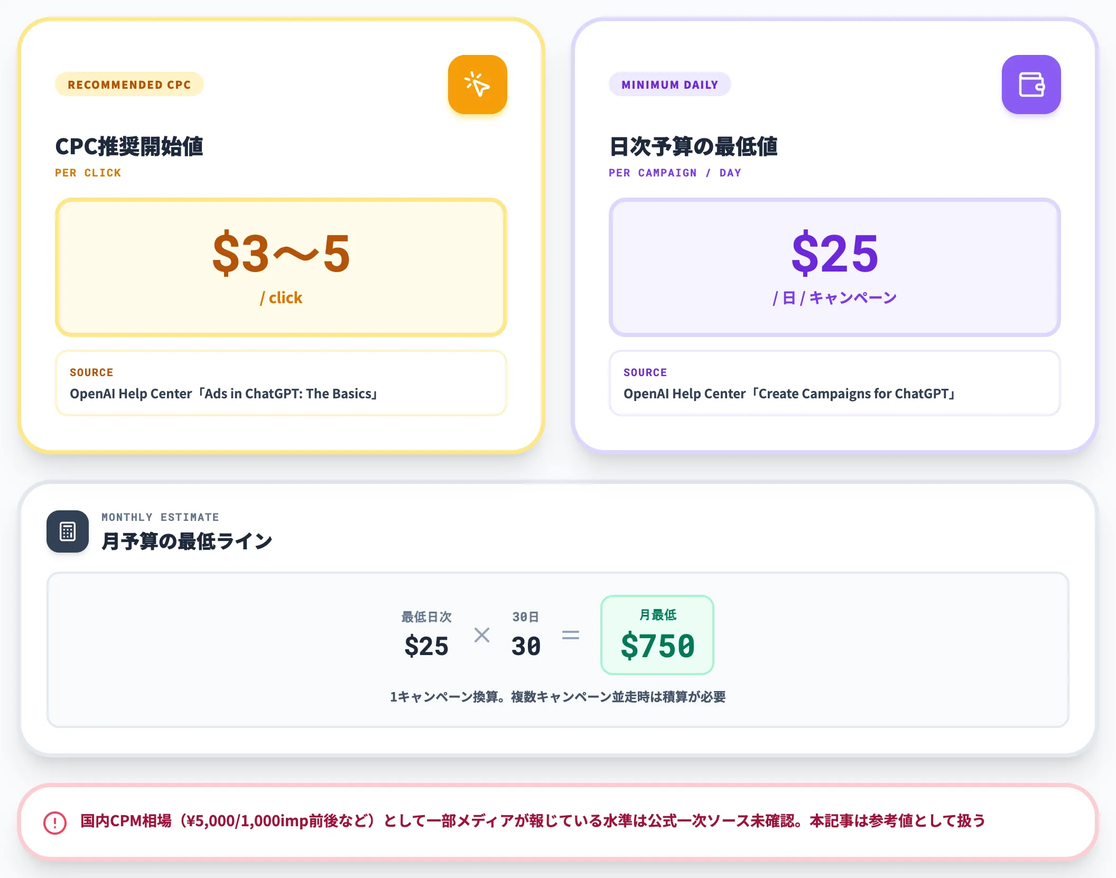Click the 日次予算の最低値 heading
The height and width of the screenshot is (878, 1116).
click(693, 146)
